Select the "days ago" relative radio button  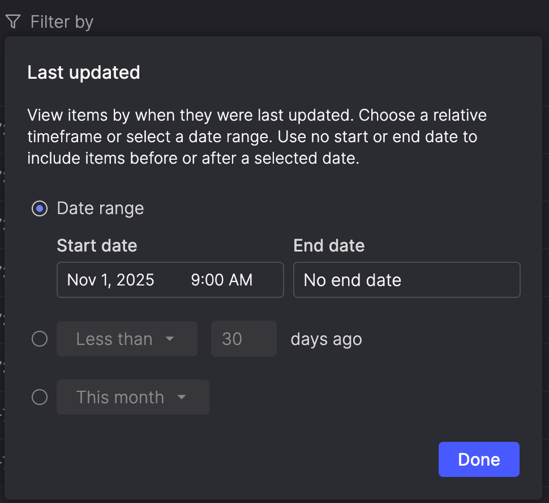click(40, 339)
